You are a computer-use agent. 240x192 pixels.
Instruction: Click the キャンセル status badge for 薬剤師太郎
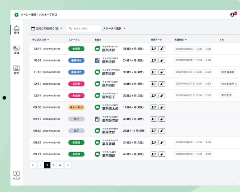(x=76, y=107)
